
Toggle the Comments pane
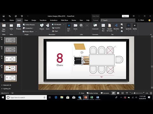(105, 93)
